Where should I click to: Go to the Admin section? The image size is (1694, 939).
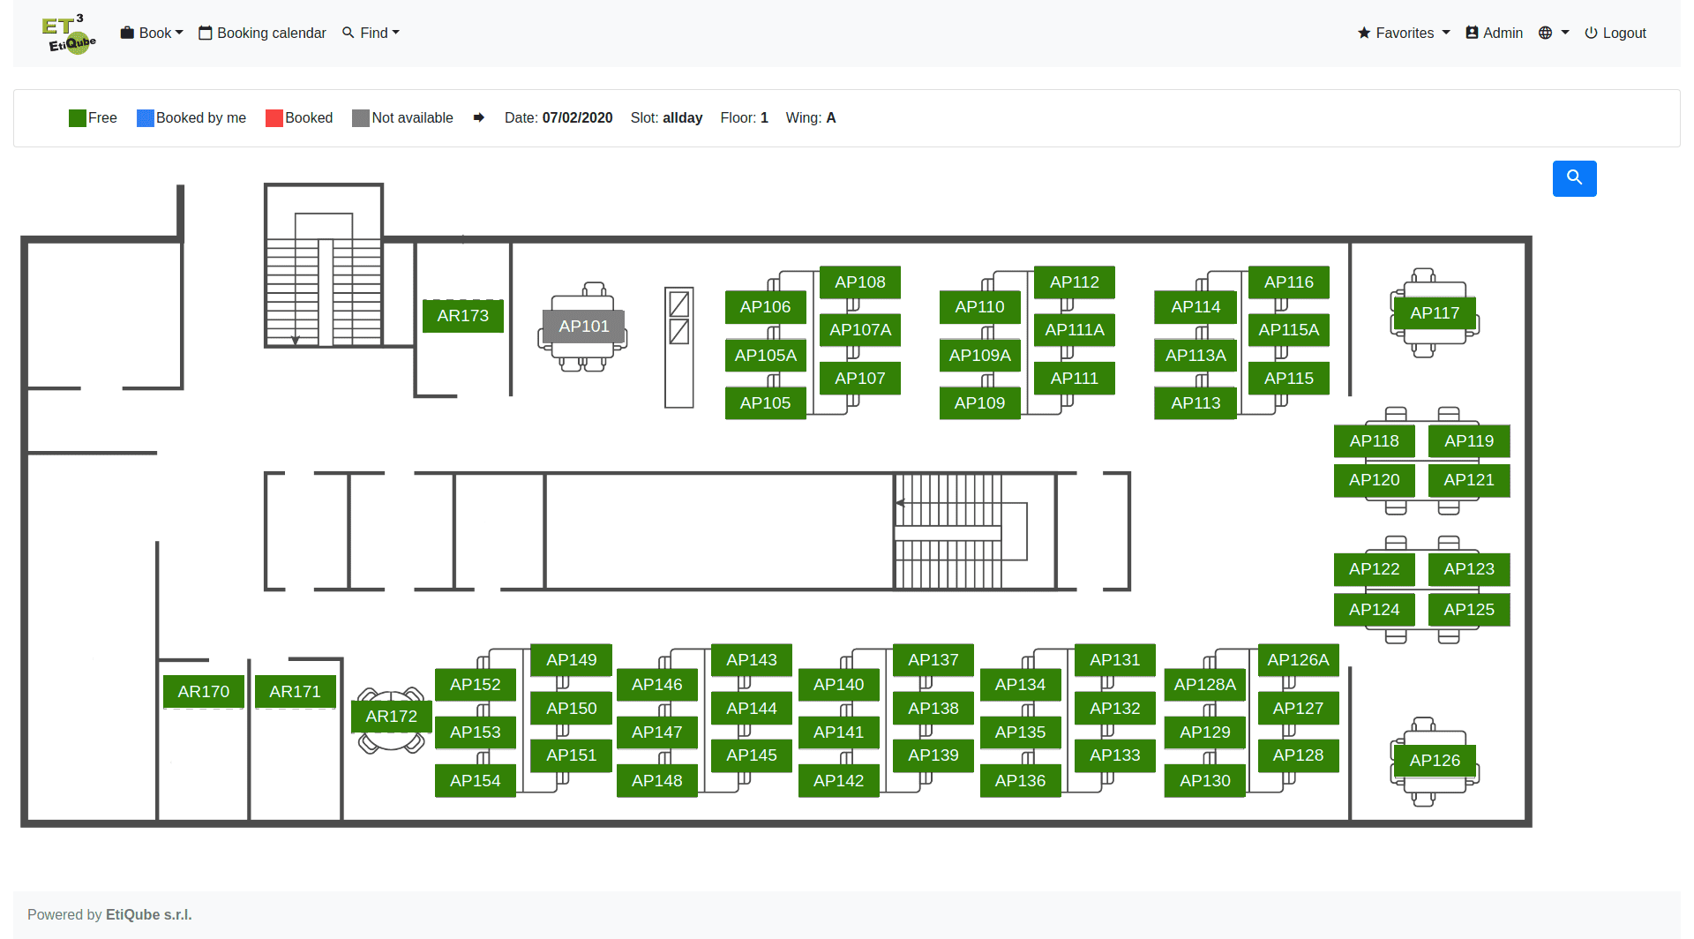1494,33
